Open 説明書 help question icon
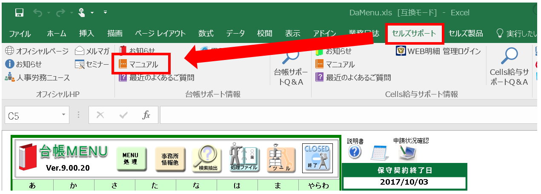The width and height of the screenshot is (541, 194). tap(355, 152)
